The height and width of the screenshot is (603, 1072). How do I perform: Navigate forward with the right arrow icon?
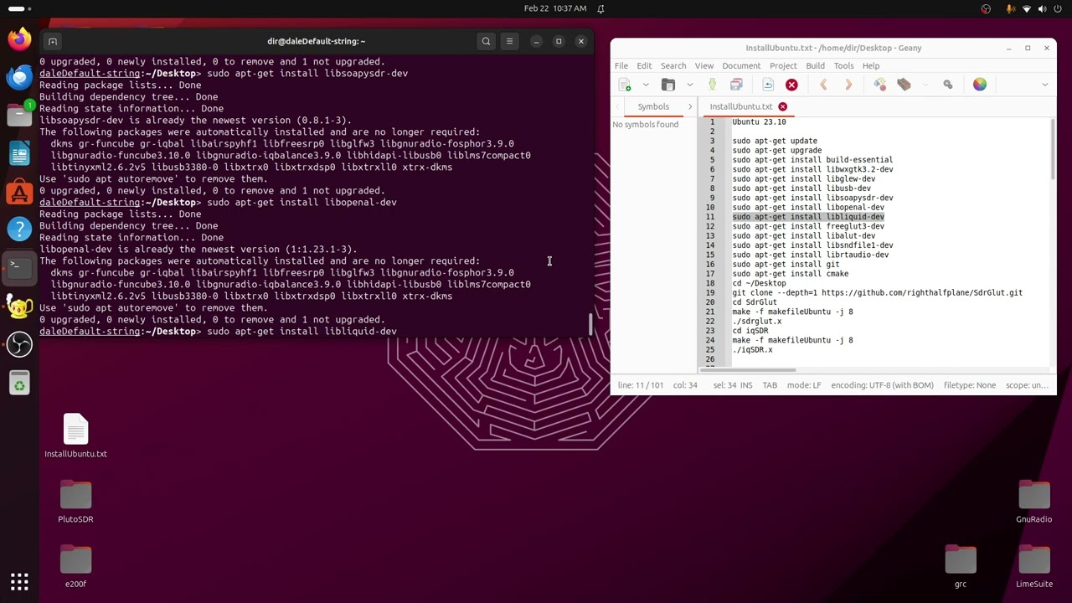click(848, 85)
